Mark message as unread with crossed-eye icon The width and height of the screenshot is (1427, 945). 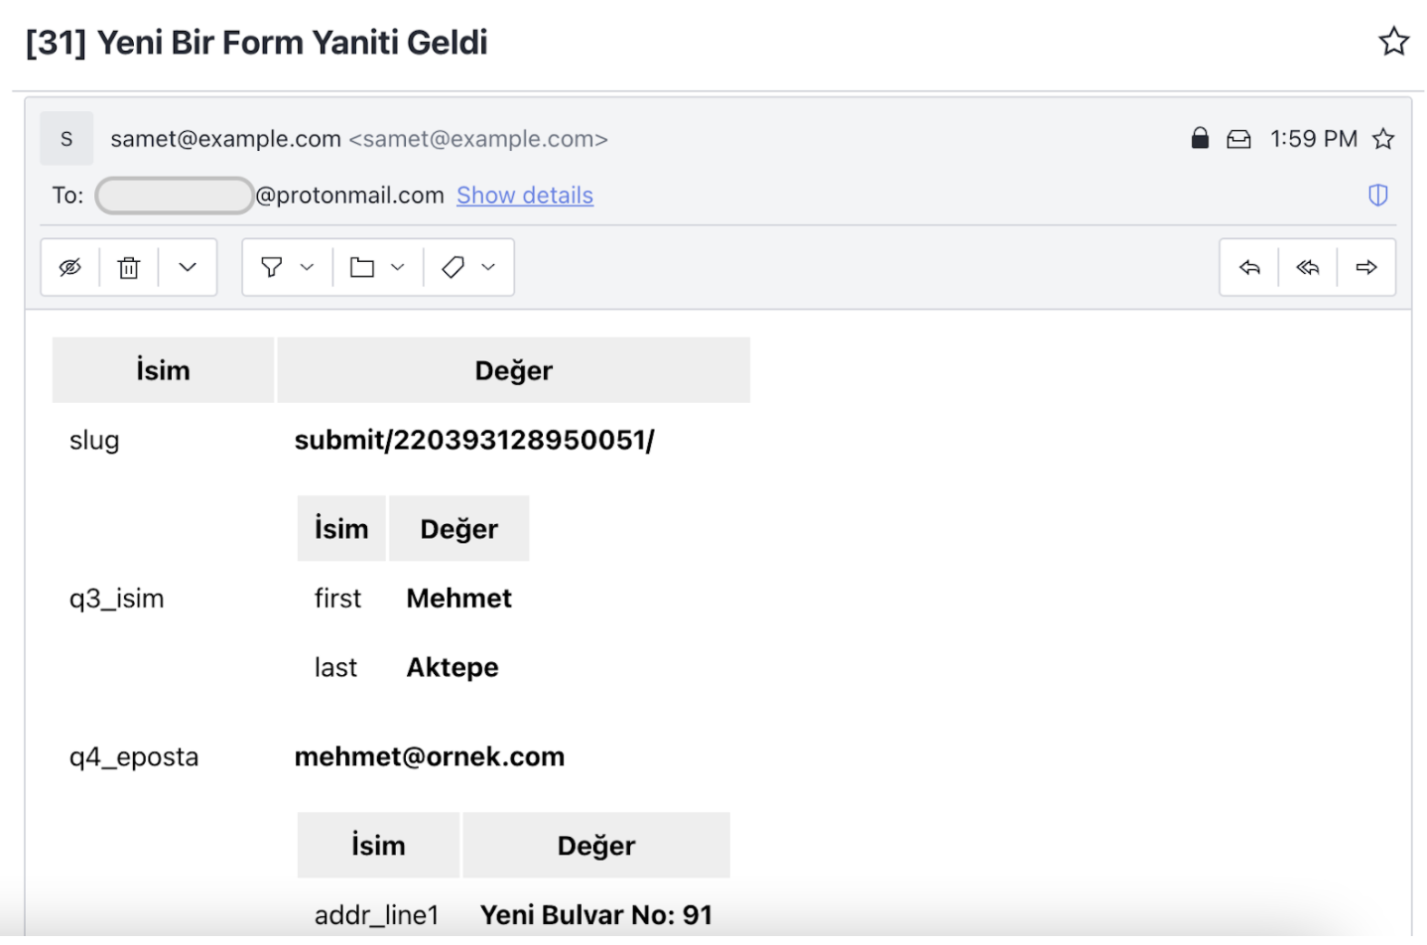point(70,267)
